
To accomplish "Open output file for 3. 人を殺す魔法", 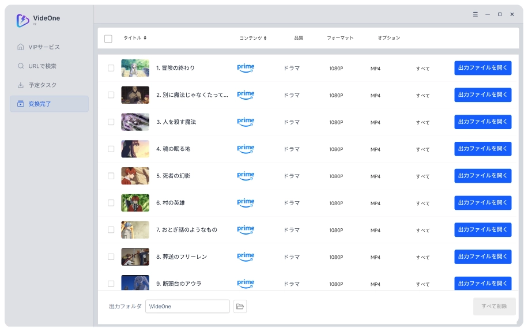I will tap(482, 122).
